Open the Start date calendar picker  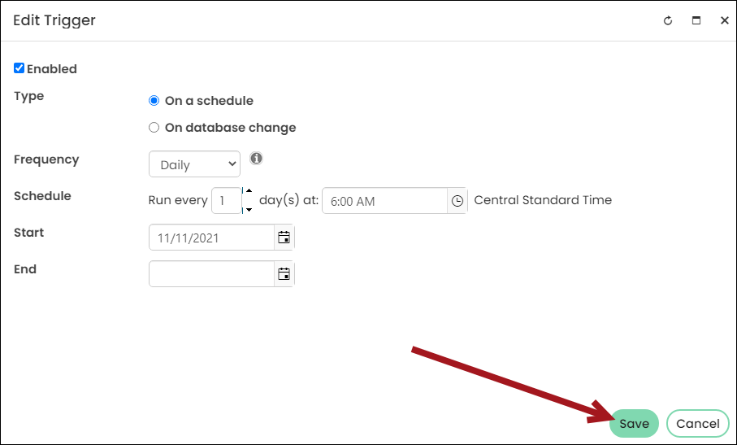pyautogui.click(x=284, y=237)
